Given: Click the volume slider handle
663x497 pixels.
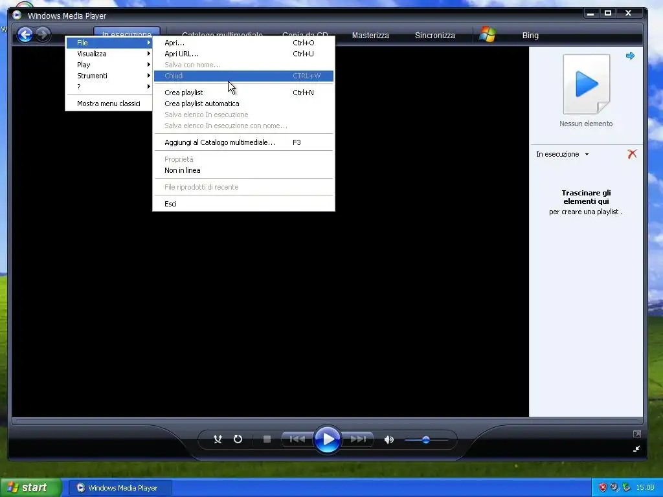Looking at the screenshot, I should click(426, 440).
